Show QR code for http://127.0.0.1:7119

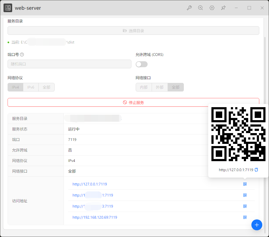245,184
